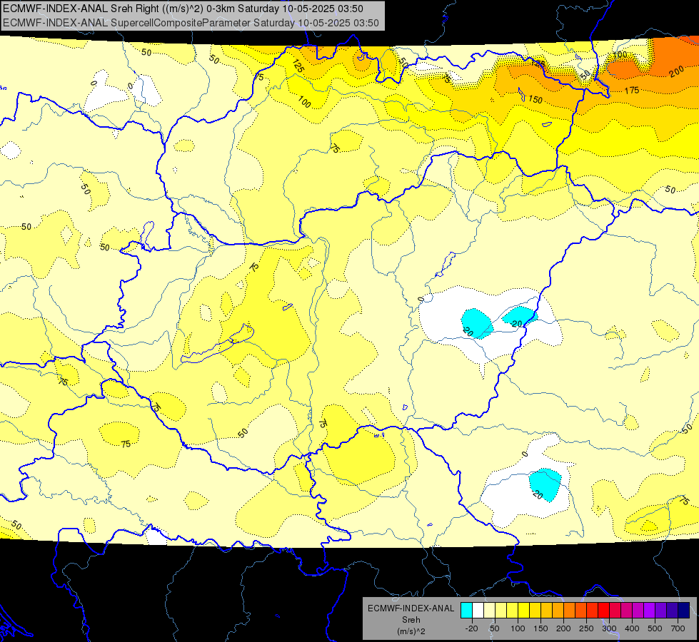Pick the pure red legend swatch before 300
Screen dimensions: 699x642
click(x=604, y=610)
